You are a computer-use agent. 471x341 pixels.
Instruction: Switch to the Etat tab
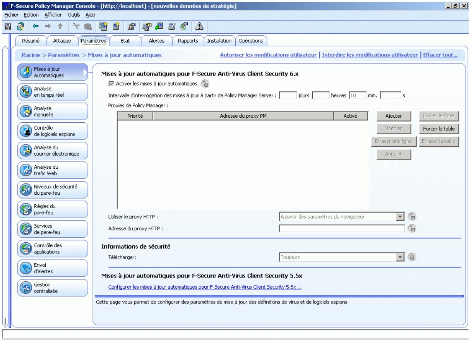[x=125, y=41]
